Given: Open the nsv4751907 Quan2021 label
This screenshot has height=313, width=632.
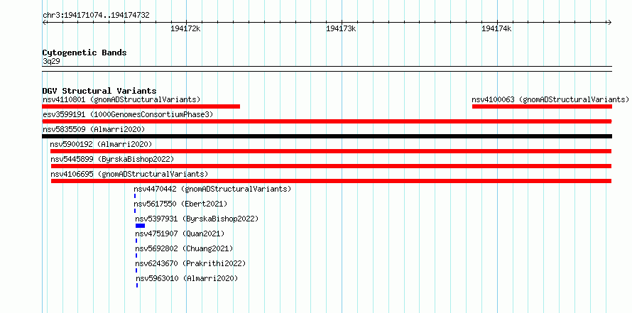Looking at the screenshot, I should pyautogui.click(x=180, y=234).
